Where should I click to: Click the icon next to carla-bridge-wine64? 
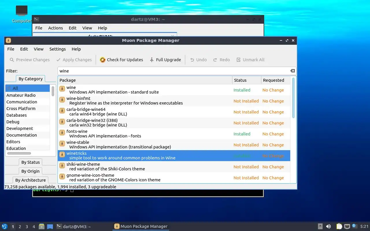62,111
